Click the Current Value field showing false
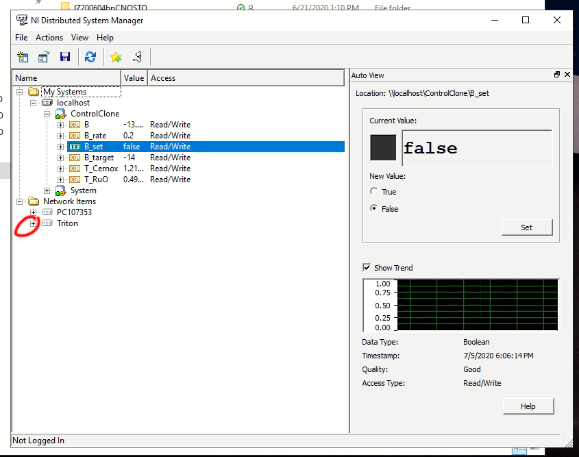This screenshot has width=579, height=457. coord(477,149)
